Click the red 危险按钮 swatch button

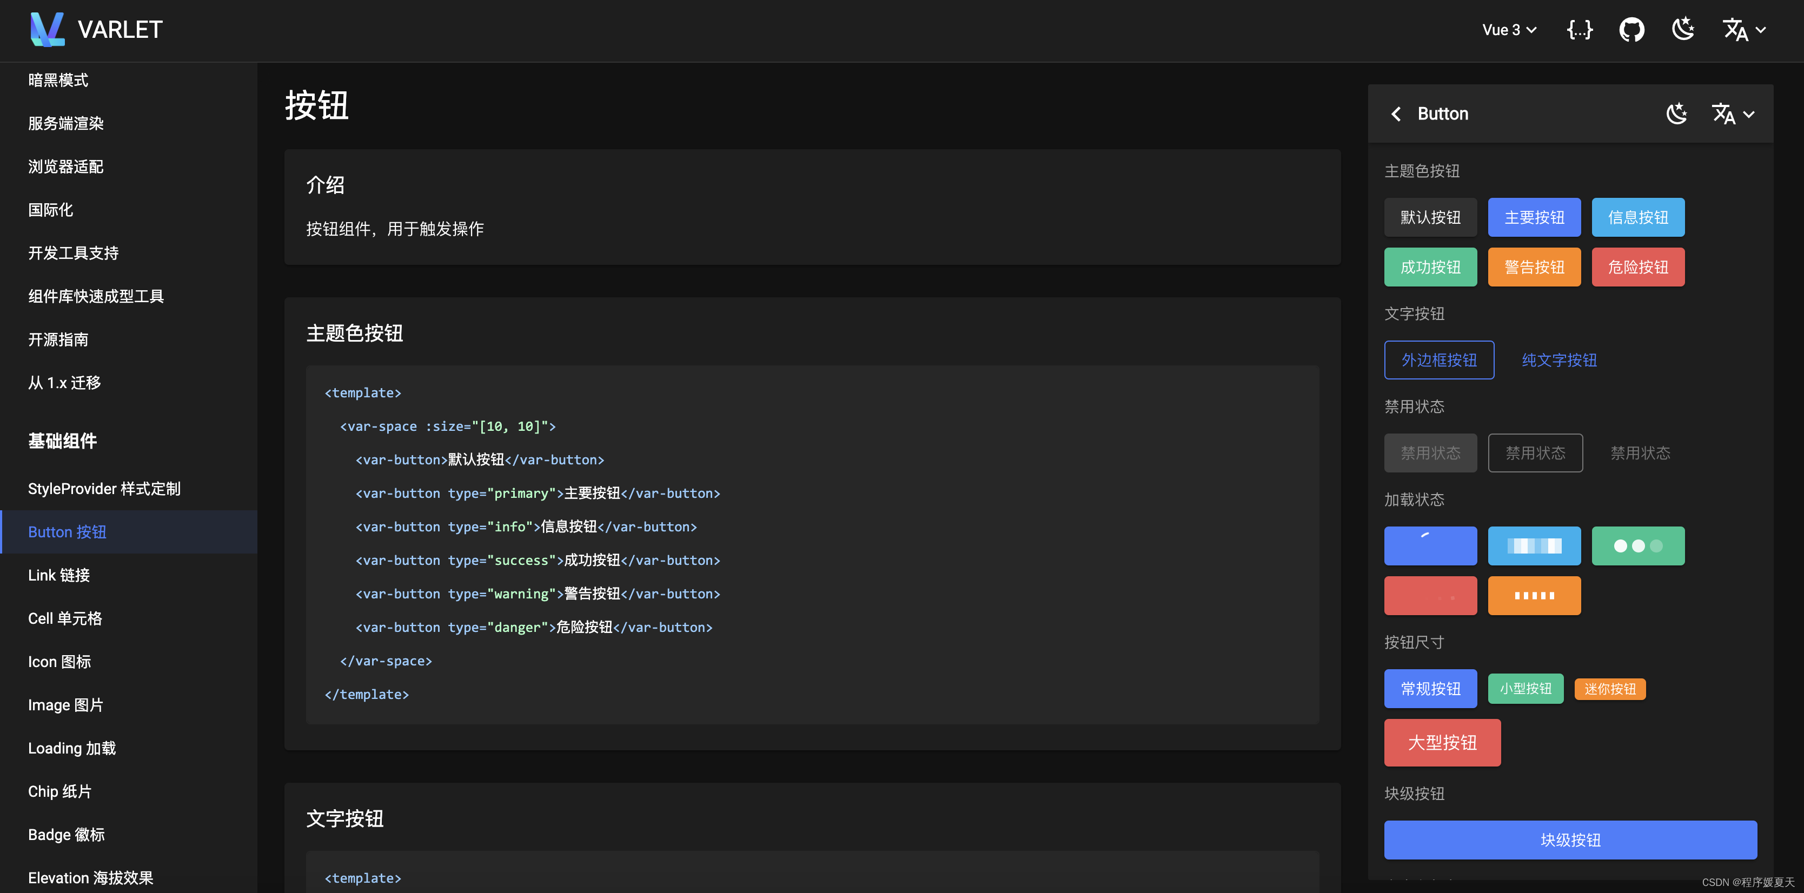coord(1637,268)
